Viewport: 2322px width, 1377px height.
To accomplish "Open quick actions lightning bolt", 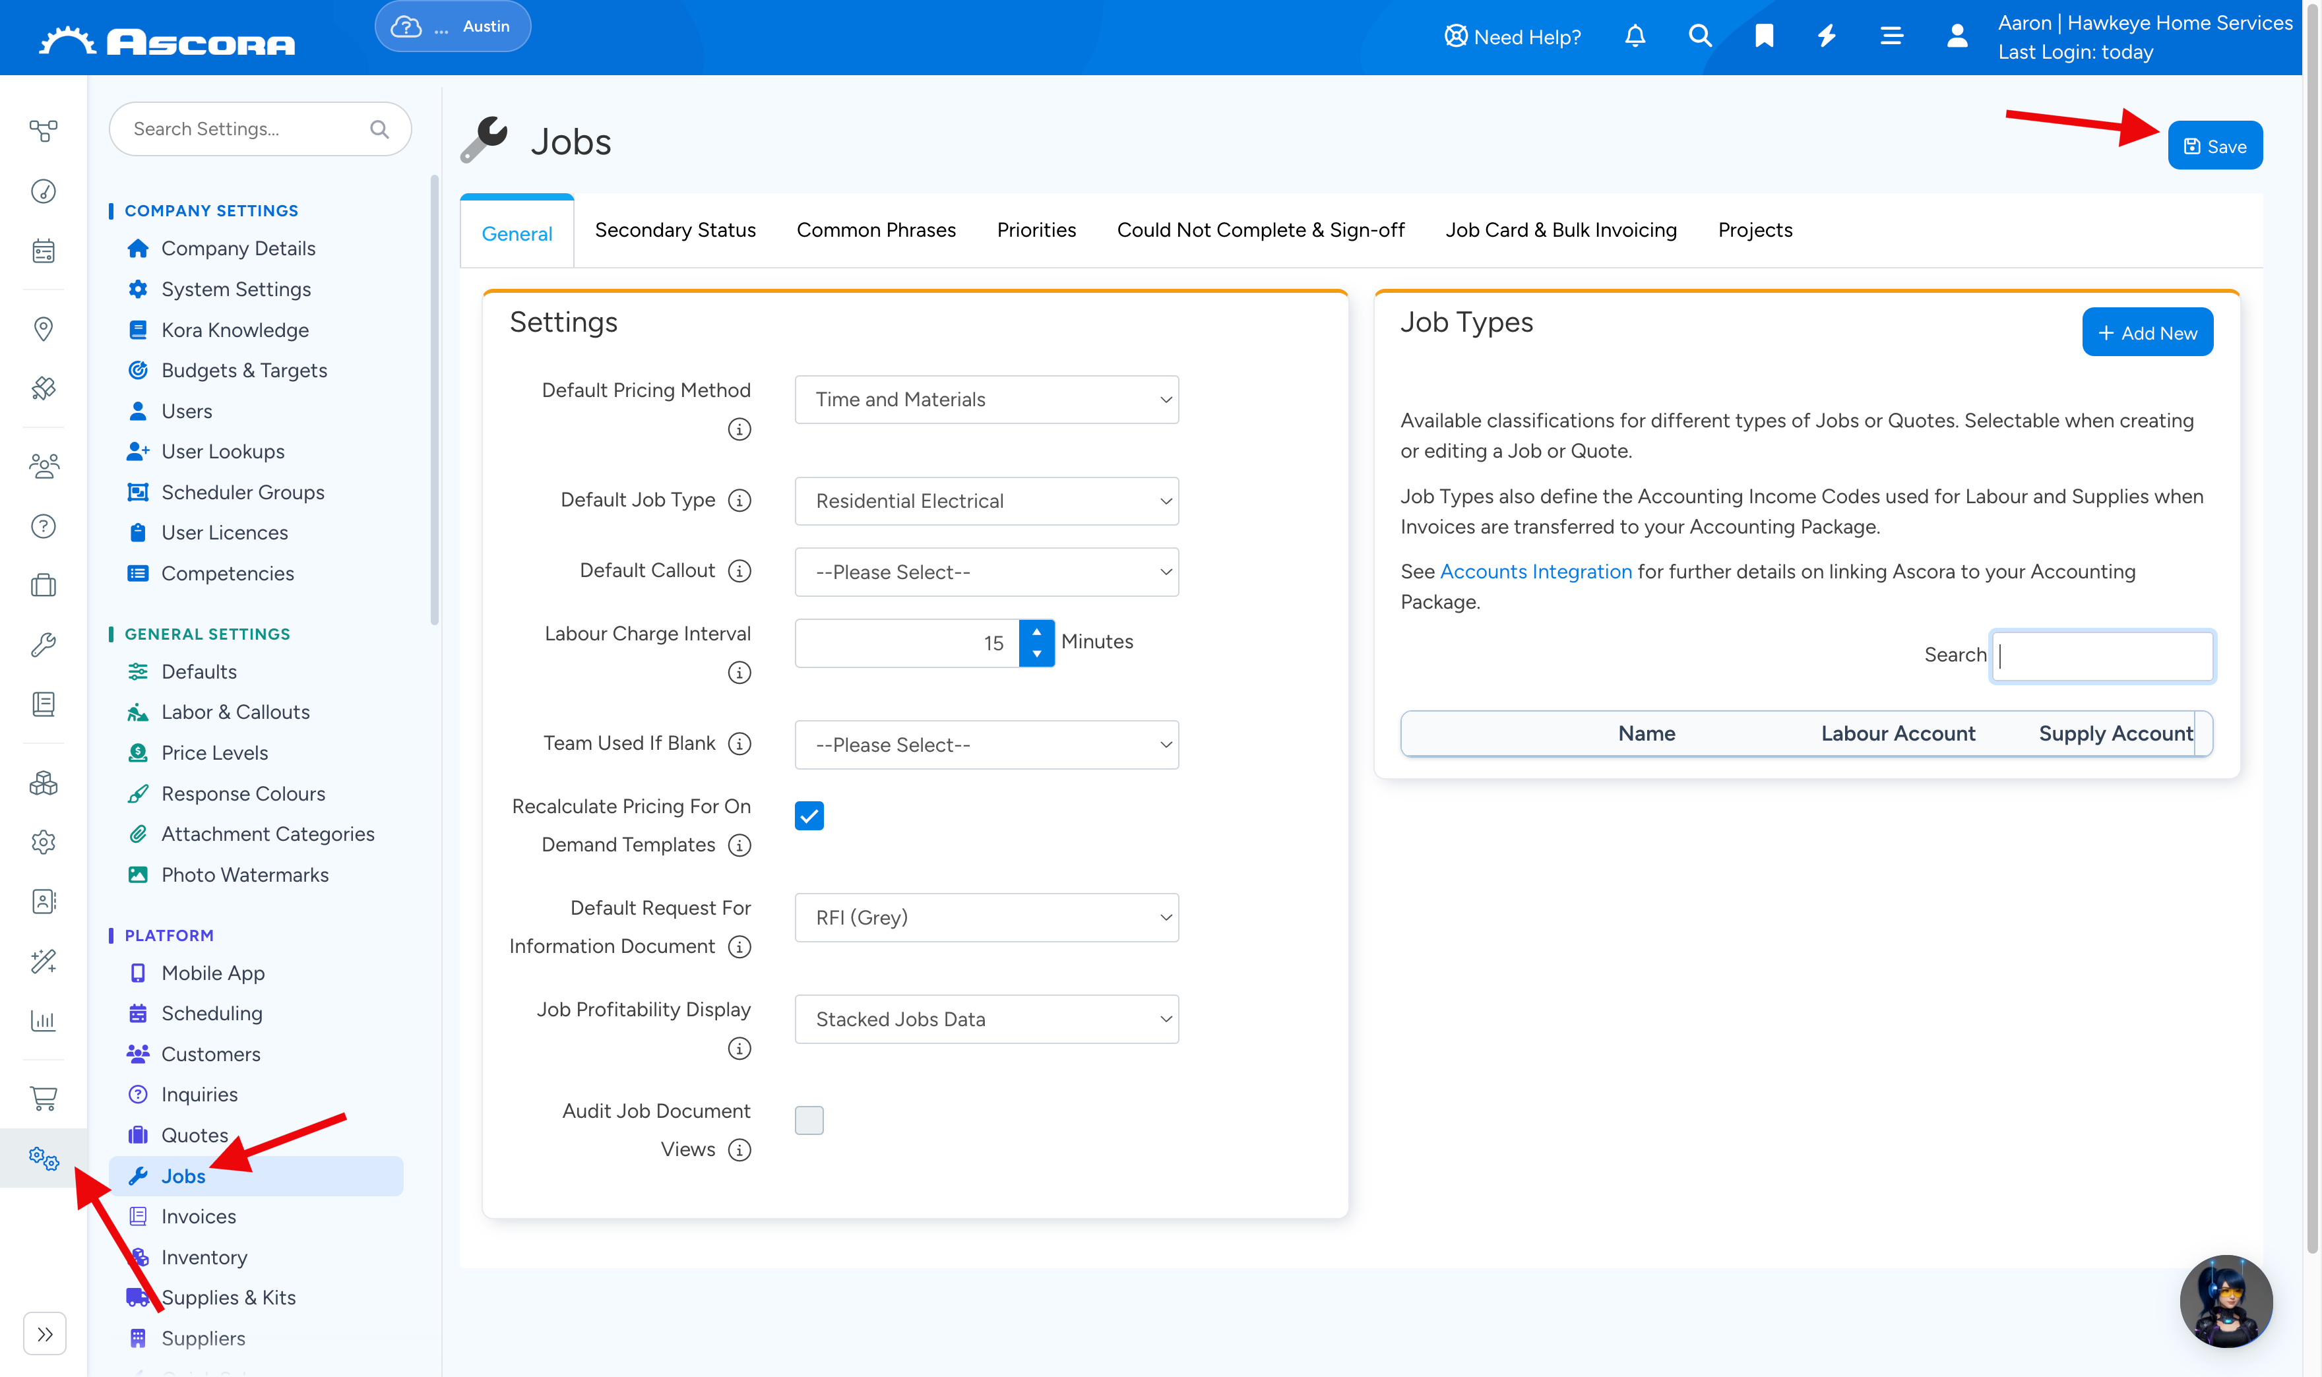I will tap(1827, 36).
